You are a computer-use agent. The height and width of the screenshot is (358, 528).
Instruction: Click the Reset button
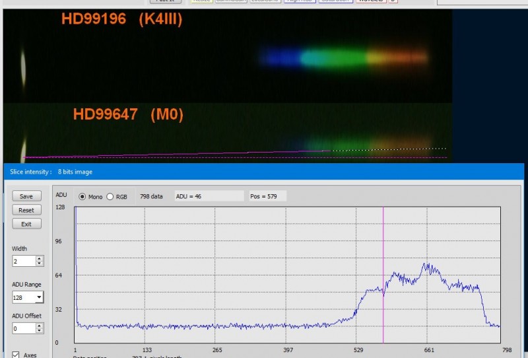[x=26, y=210]
